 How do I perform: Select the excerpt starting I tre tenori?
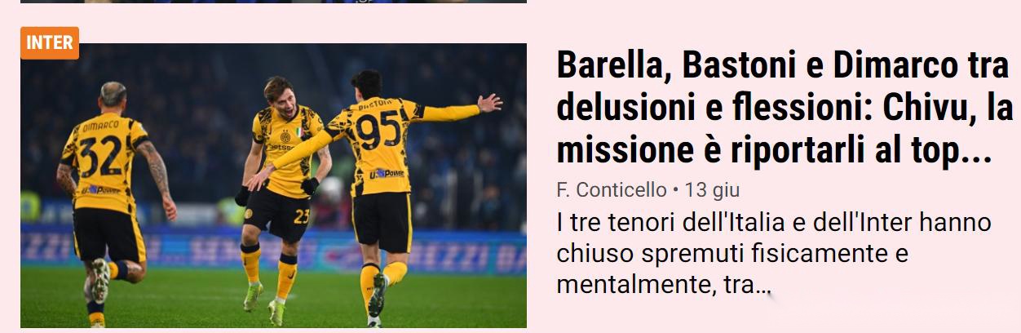pyautogui.click(x=774, y=254)
